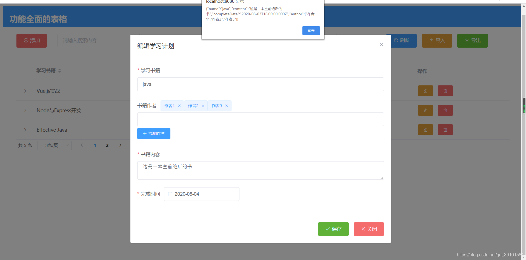Click the 导入 import button with upload icon

[437, 41]
